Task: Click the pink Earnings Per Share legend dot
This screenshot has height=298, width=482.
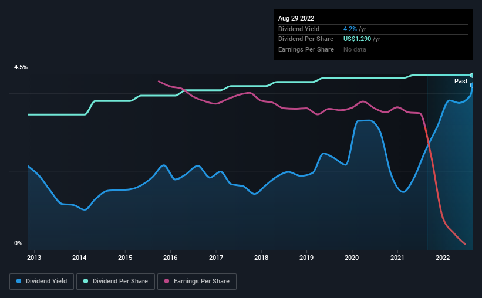Action: tap(167, 281)
